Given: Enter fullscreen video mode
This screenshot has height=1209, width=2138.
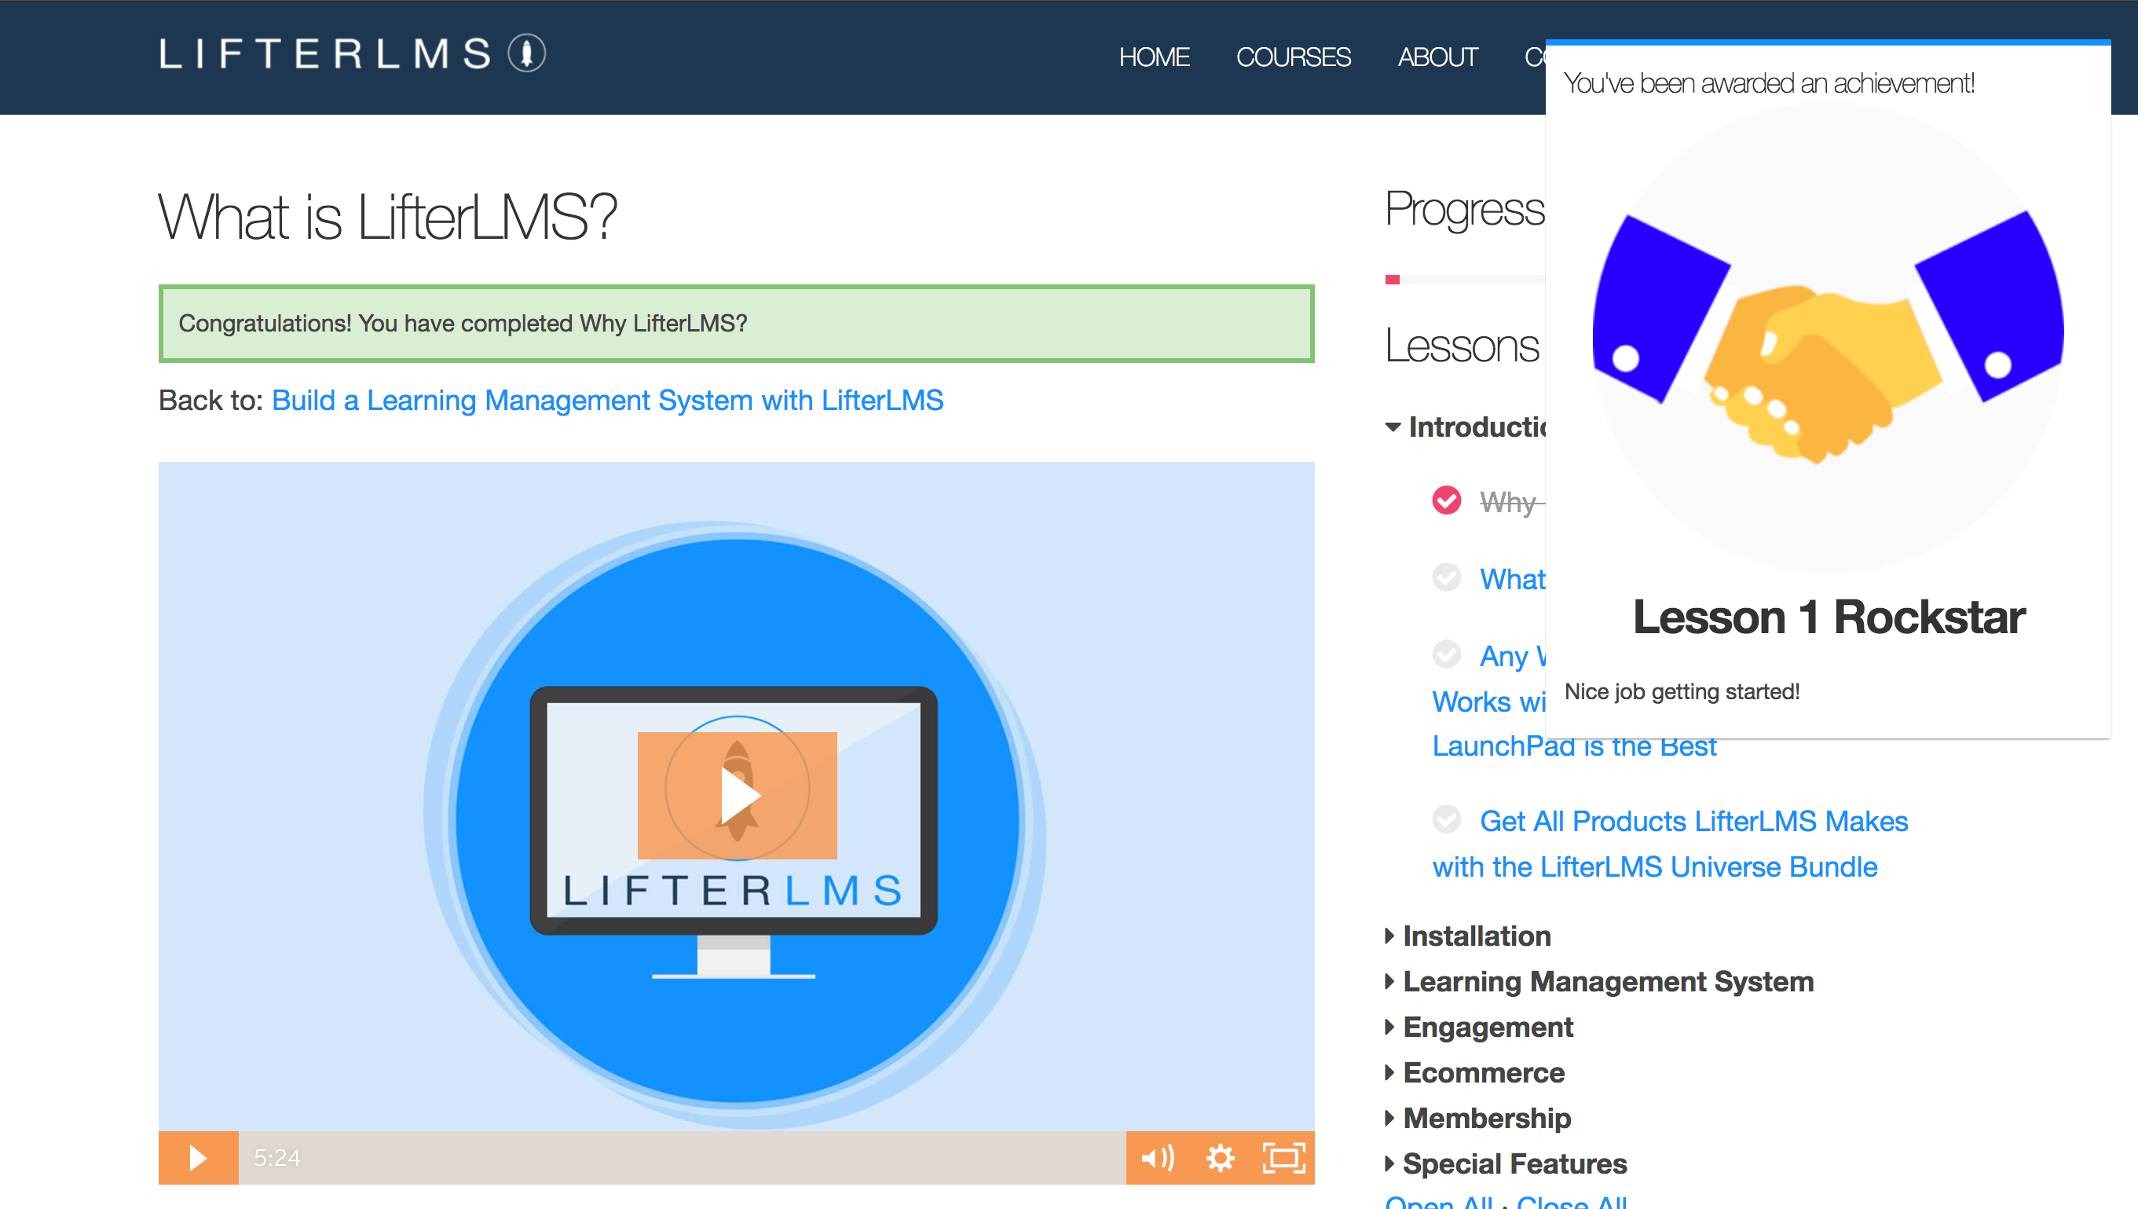Looking at the screenshot, I should coord(1283,1157).
